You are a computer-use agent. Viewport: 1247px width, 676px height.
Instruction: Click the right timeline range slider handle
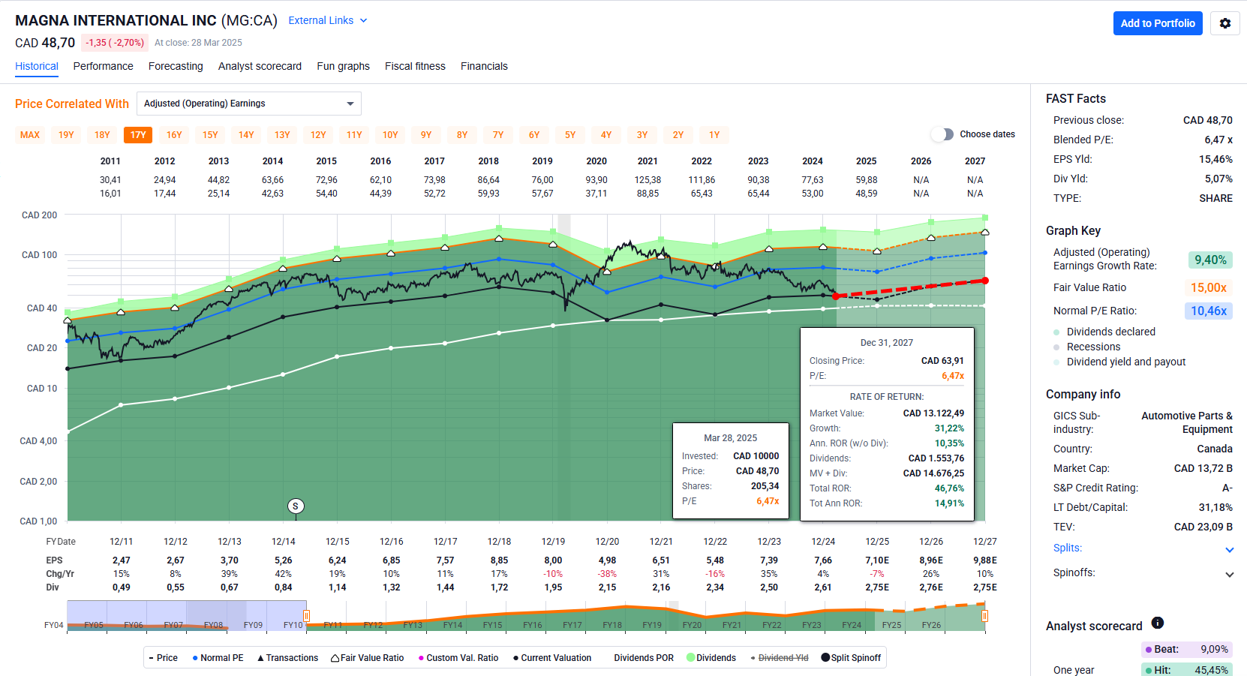pos(984,616)
